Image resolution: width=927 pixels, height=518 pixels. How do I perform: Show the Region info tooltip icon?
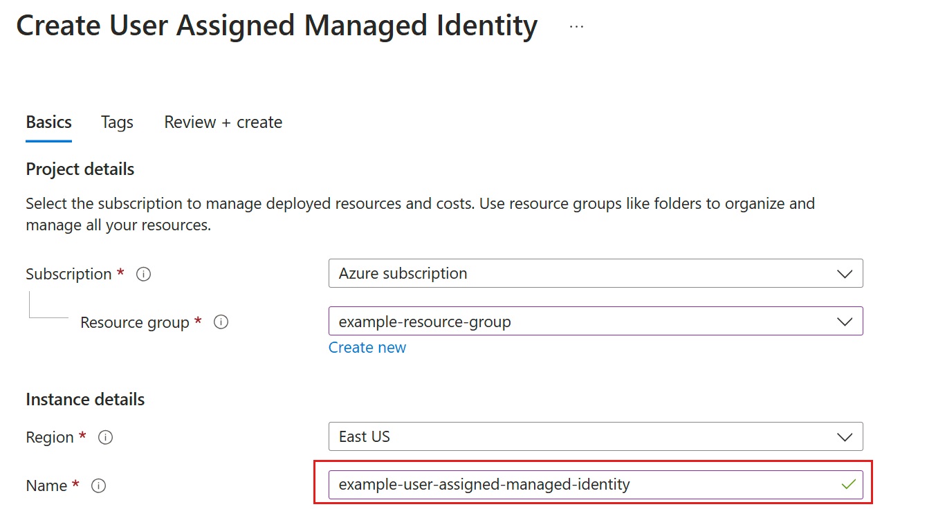pyautogui.click(x=105, y=438)
